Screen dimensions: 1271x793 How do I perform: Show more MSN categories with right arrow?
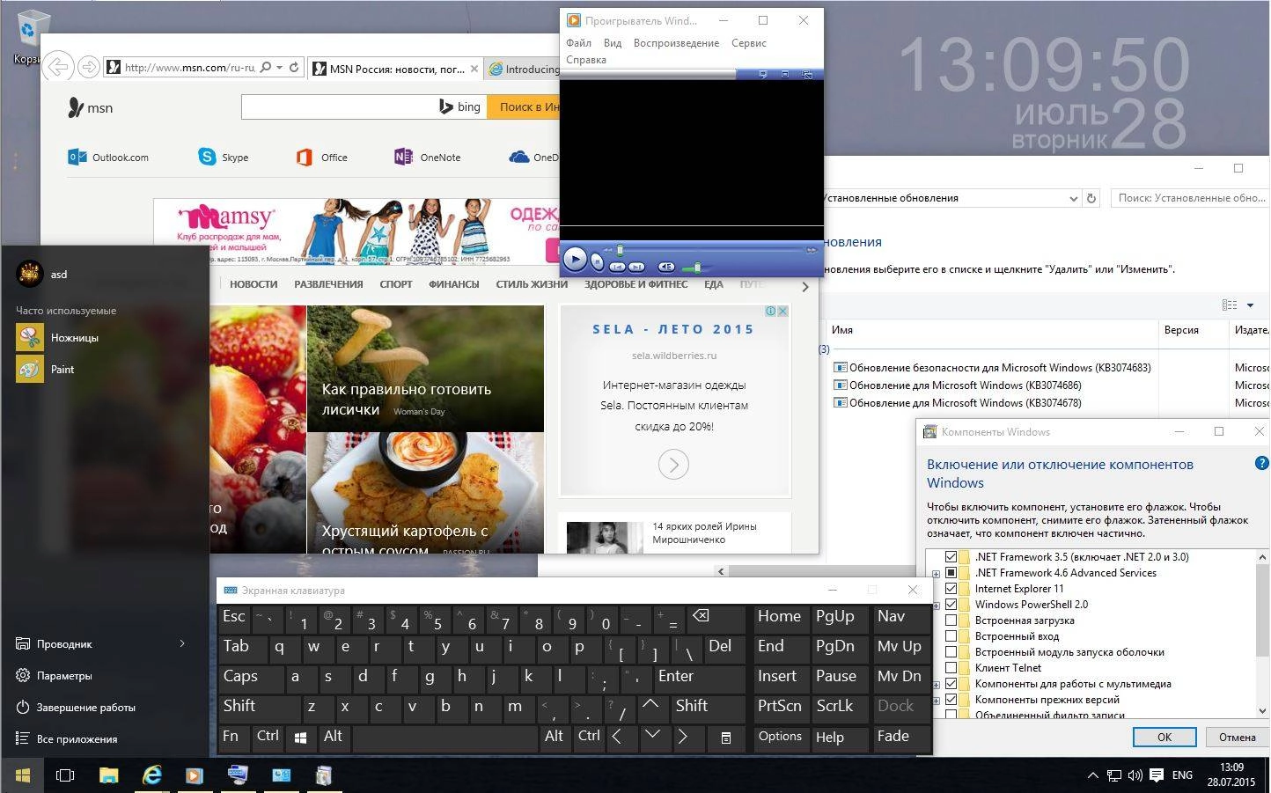coord(804,286)
